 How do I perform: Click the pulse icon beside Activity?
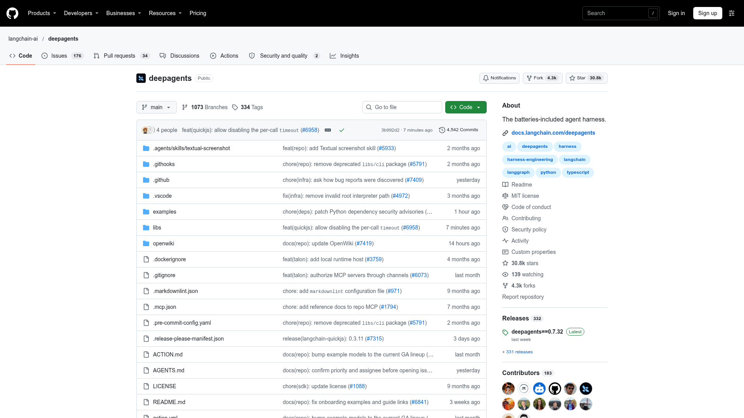click(505, 241)
